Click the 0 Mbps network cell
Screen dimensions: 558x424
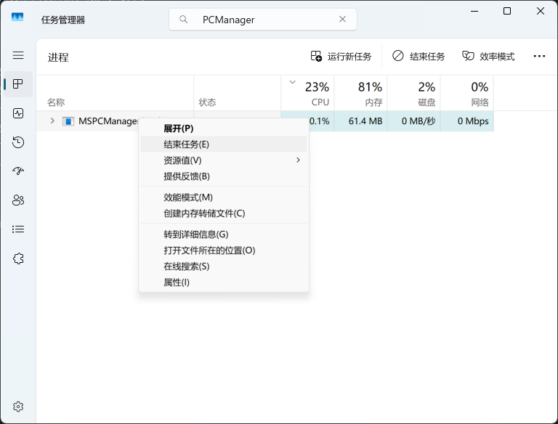[467, 121]
